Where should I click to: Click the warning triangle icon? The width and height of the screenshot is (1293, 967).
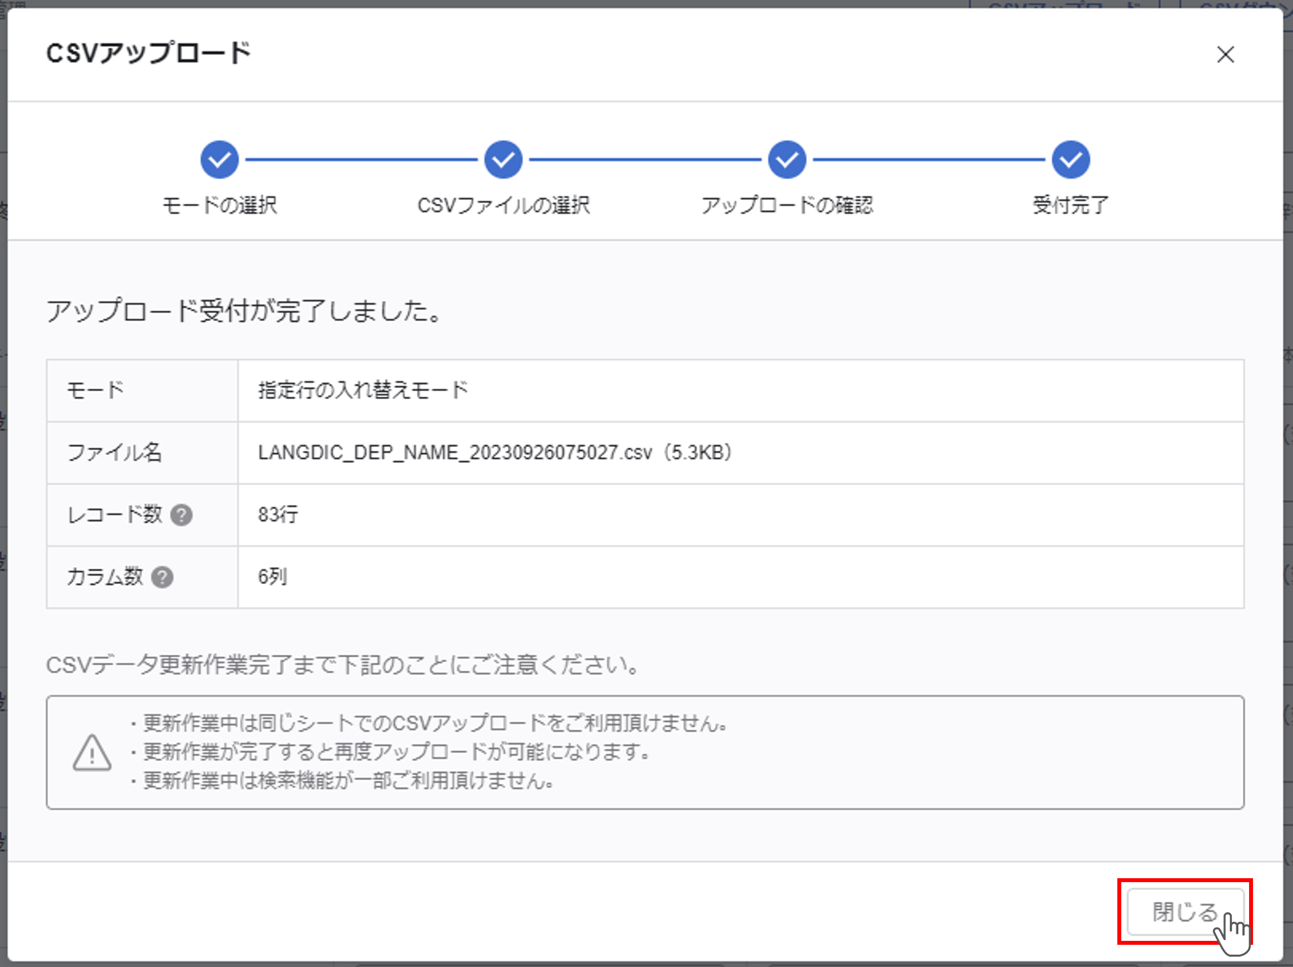coord(92,752)
